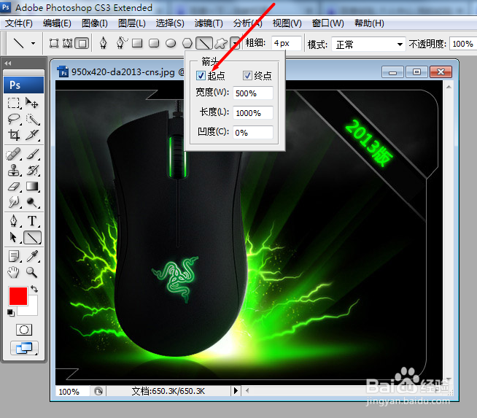Image resolution: width=477 pixels, height=418 pixels.
Task: Select the Eyedropper tool
Action: (x=33, y=256)
